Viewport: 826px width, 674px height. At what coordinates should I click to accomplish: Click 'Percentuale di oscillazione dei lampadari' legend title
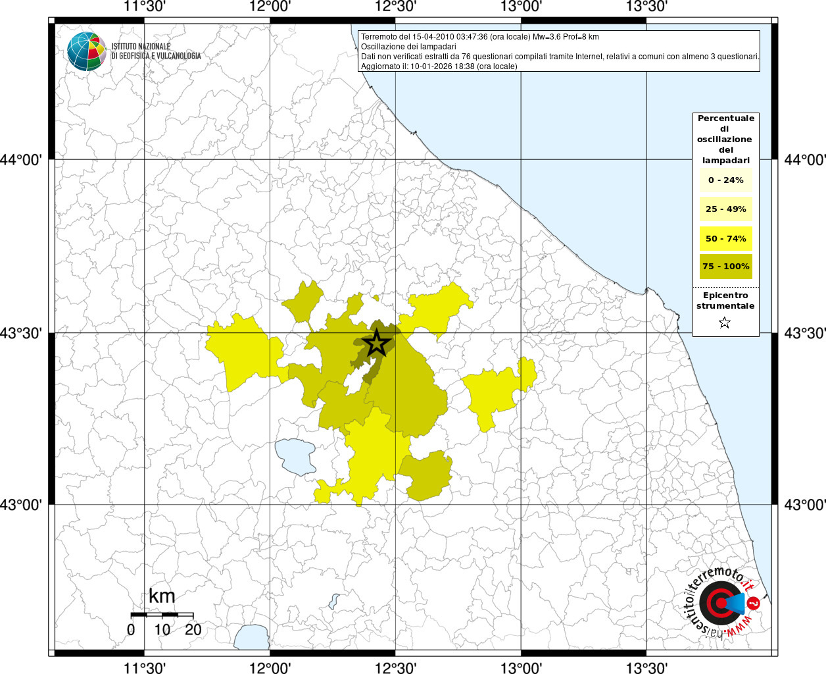(x=725, y=139)
